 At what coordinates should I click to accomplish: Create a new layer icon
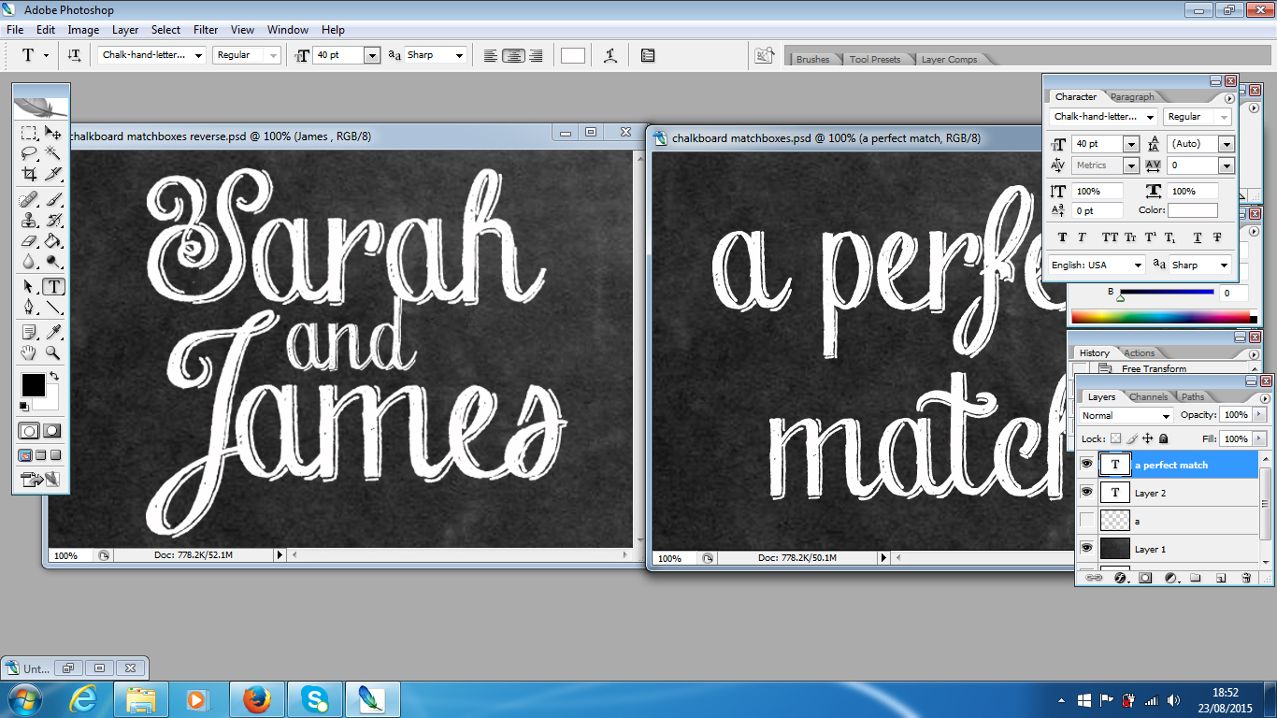1220,578
